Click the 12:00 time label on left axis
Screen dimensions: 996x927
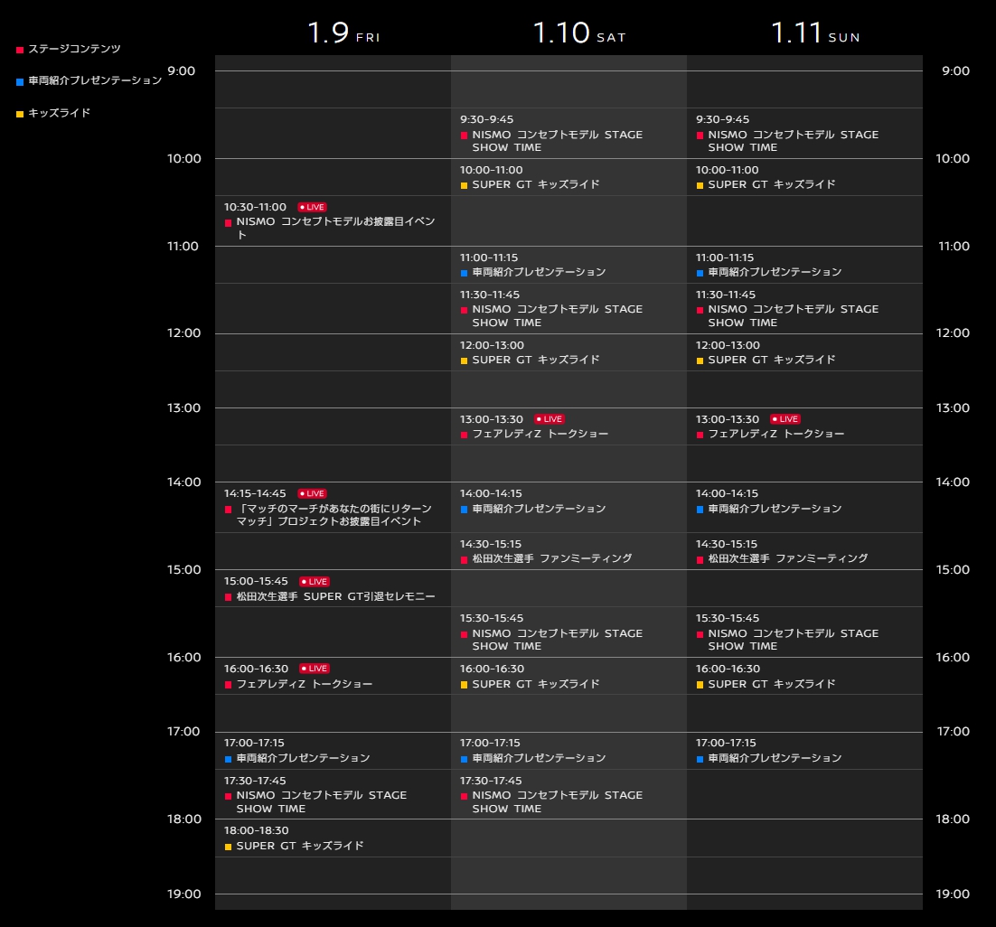[x=184, y=333]
